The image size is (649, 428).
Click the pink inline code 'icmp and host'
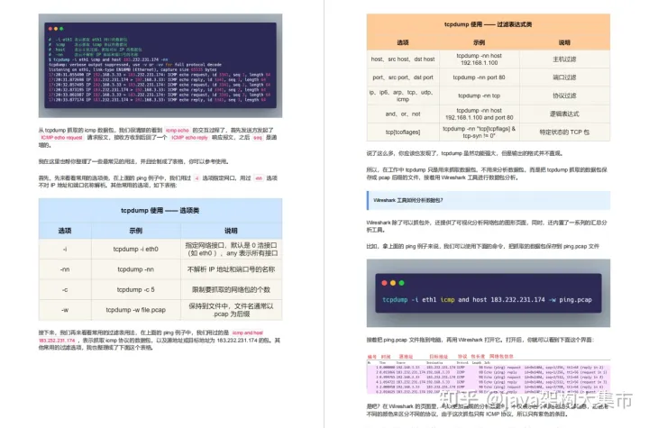click(x=248, y=332)
